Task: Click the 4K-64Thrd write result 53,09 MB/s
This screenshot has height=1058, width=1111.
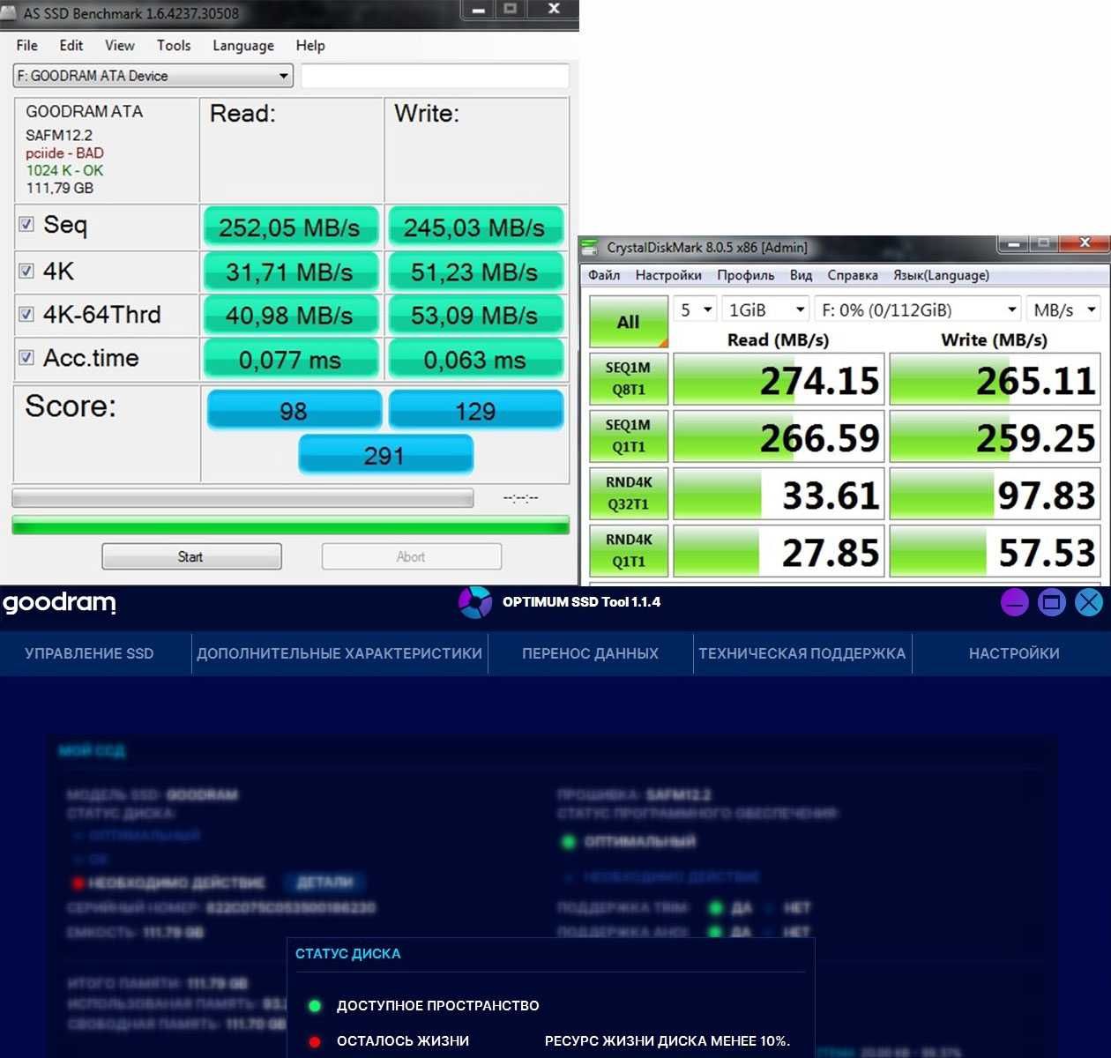Action: click(475, 315)
